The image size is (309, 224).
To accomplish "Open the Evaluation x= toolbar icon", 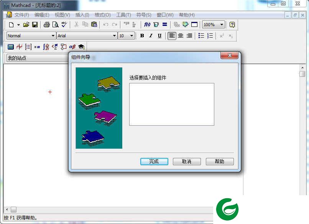I will 37,47.
